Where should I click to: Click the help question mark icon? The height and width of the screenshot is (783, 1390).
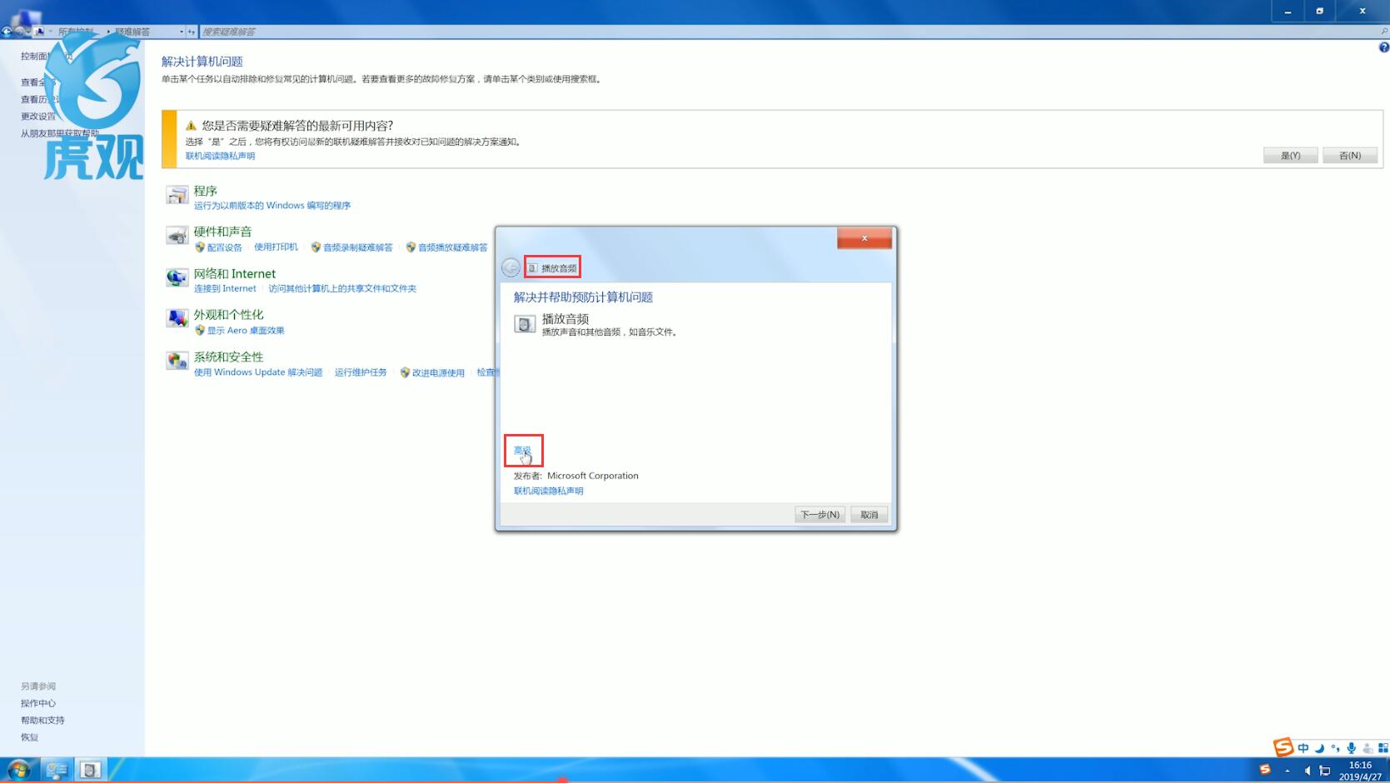coord(1383,47)
